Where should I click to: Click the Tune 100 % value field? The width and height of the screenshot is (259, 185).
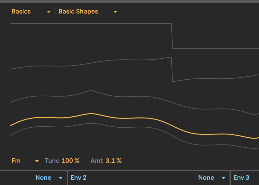coord(71,161)
